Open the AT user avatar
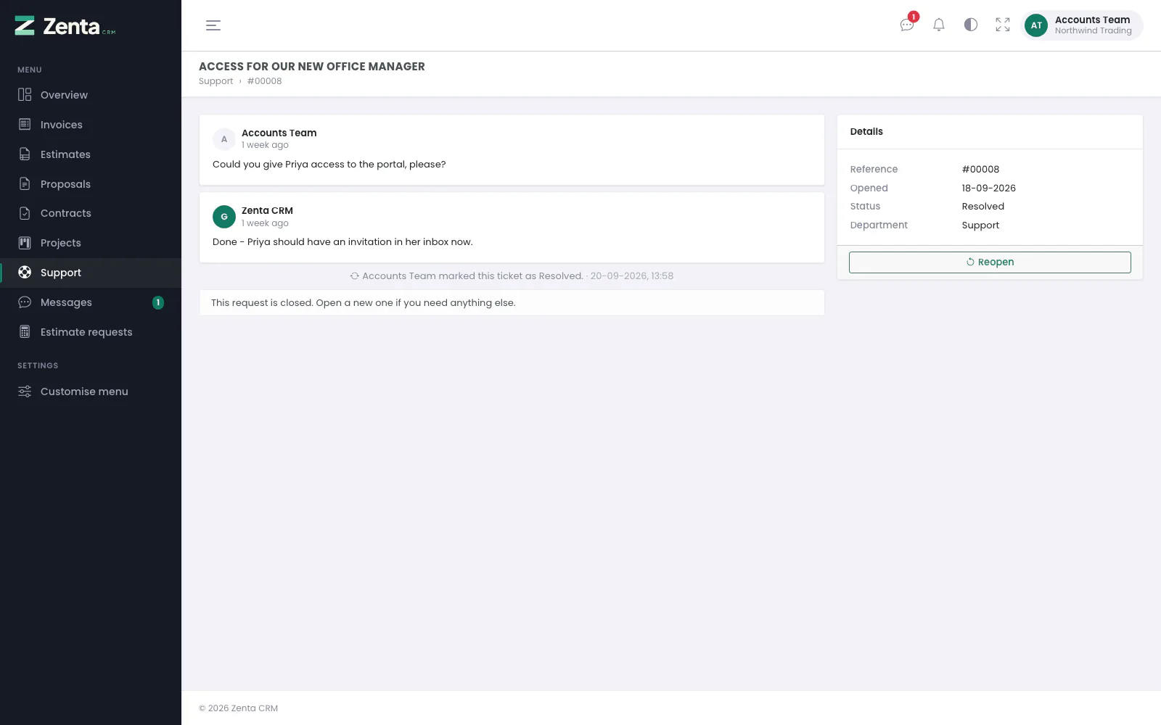Screen dimensions: 1161x725 [1036, 25]
